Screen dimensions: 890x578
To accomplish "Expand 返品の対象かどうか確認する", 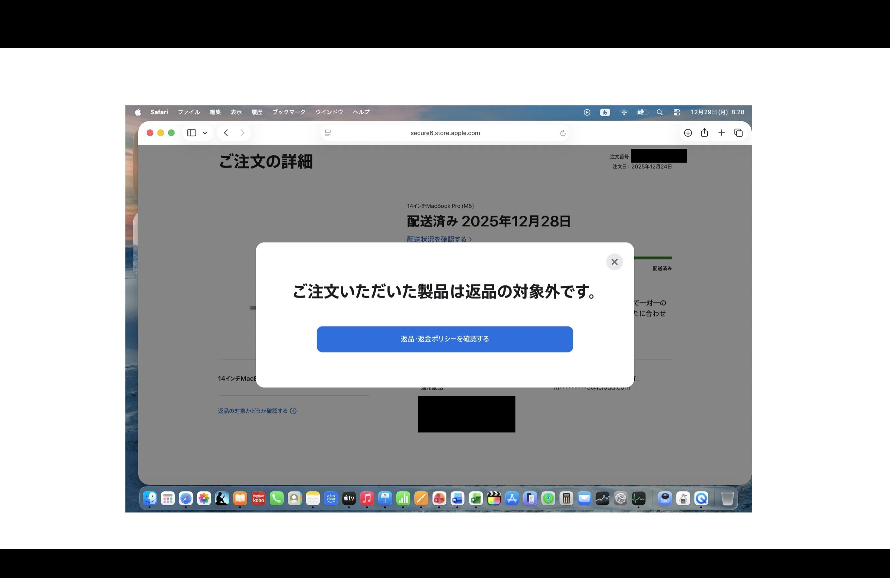I will (x=257, y=411).
